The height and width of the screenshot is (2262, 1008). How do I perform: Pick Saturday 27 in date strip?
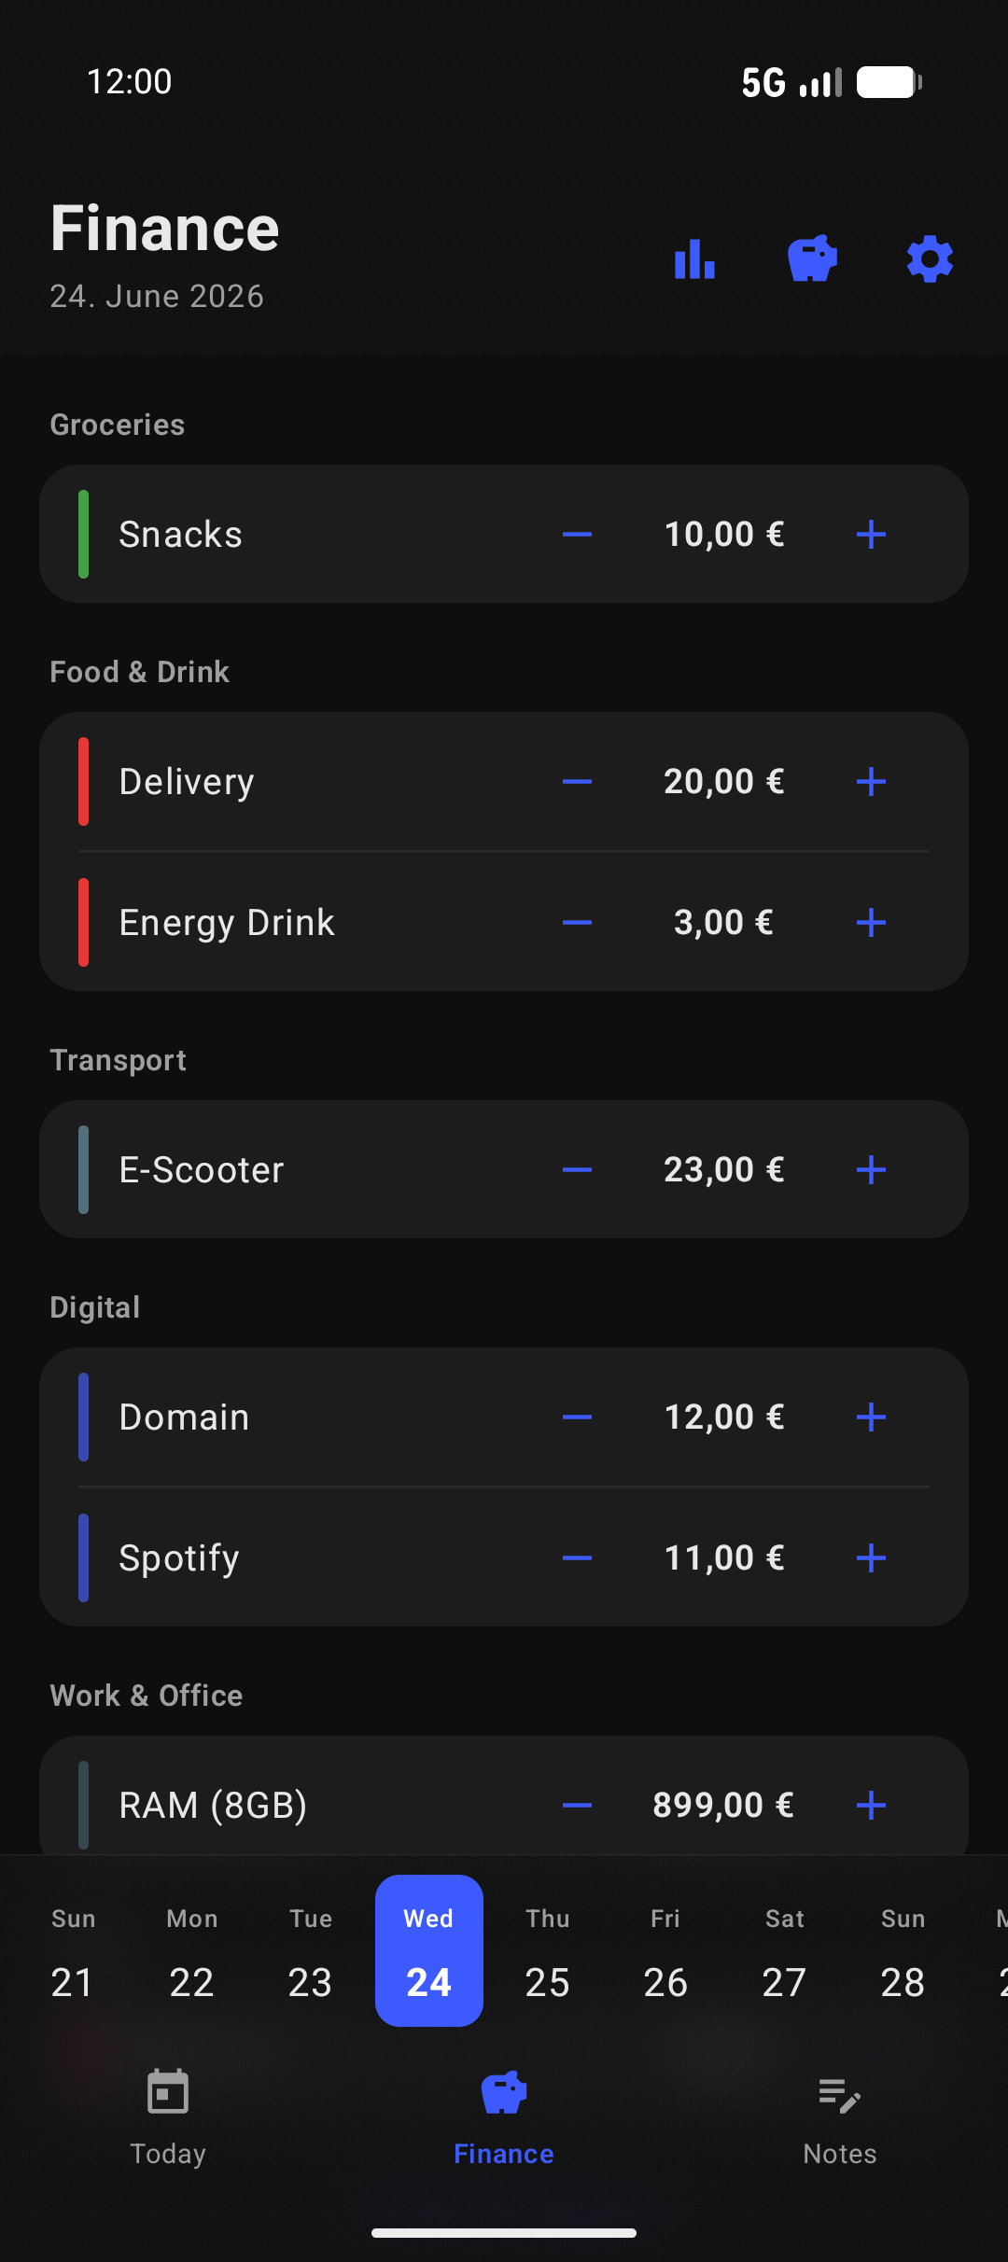[784, 1950]
